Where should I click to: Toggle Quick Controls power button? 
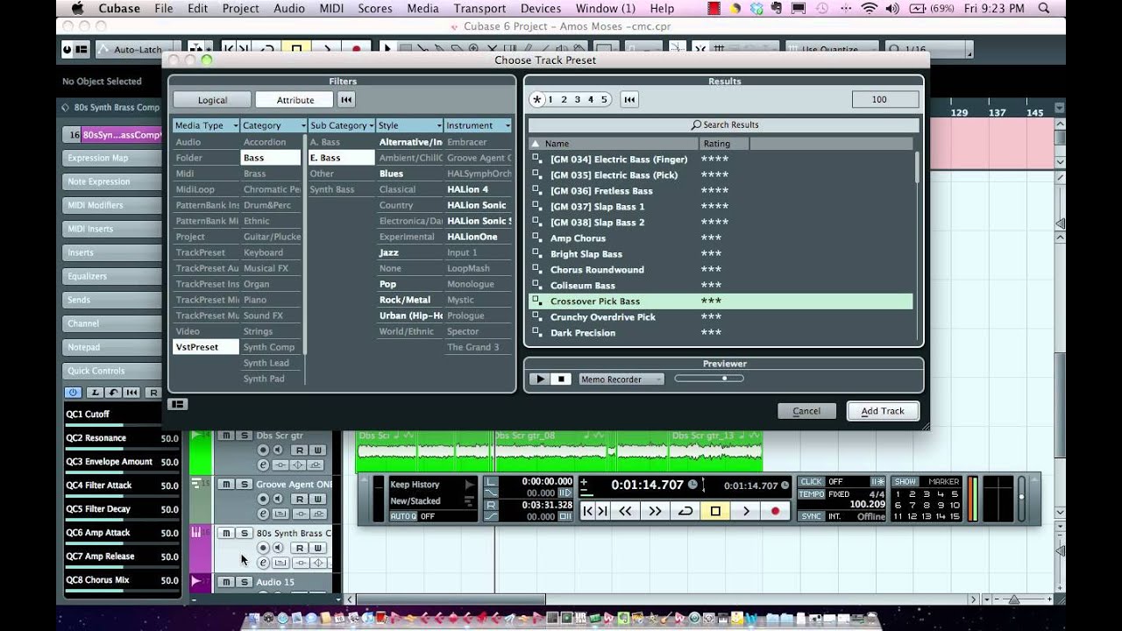[x=73, y=393]
